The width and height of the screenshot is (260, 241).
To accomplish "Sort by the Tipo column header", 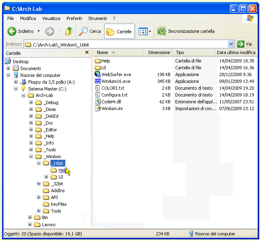I will click(194, 52).
